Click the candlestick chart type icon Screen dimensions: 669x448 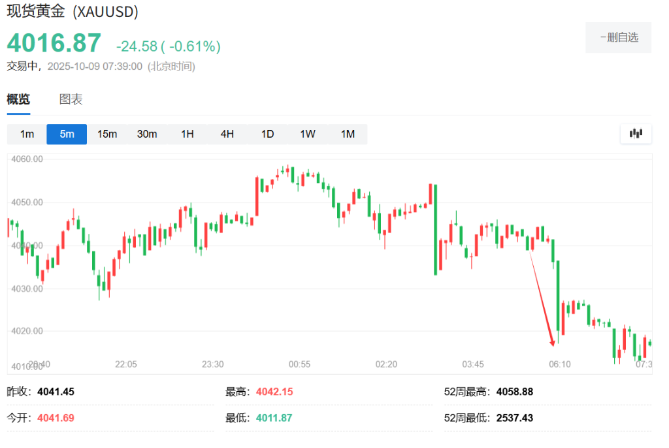tap(636, 134)
